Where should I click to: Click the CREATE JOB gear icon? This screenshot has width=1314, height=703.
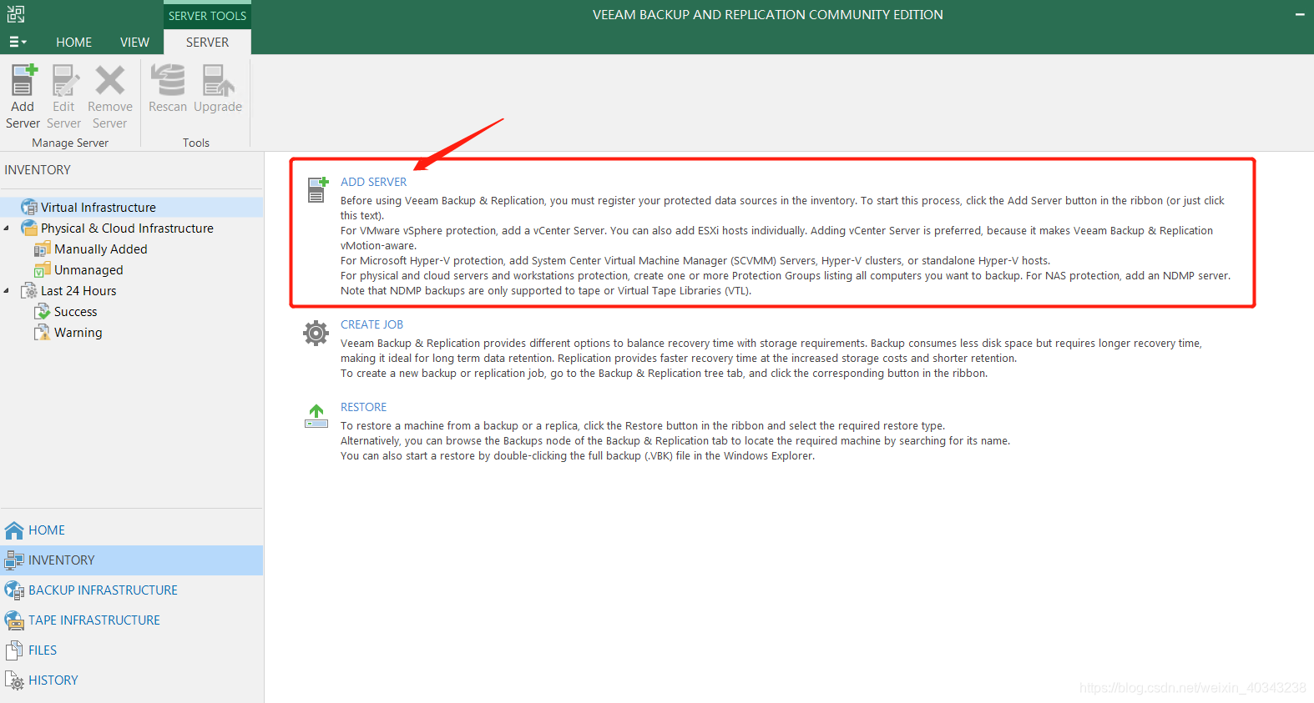tap(316, 334)
